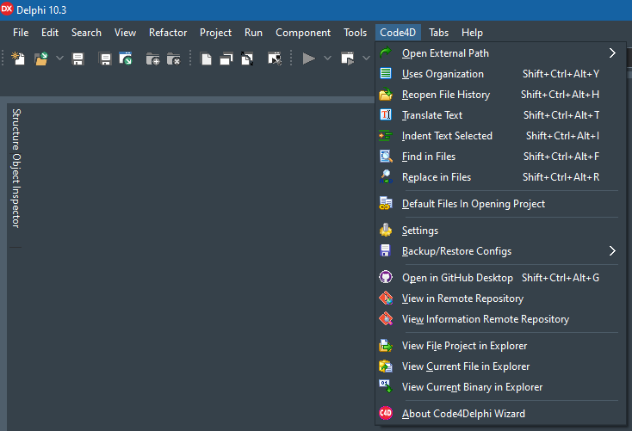The height and width of the screenshot is (431, 632).
Task: Click the Open file folder icon
Action: (x=41, y=58)
